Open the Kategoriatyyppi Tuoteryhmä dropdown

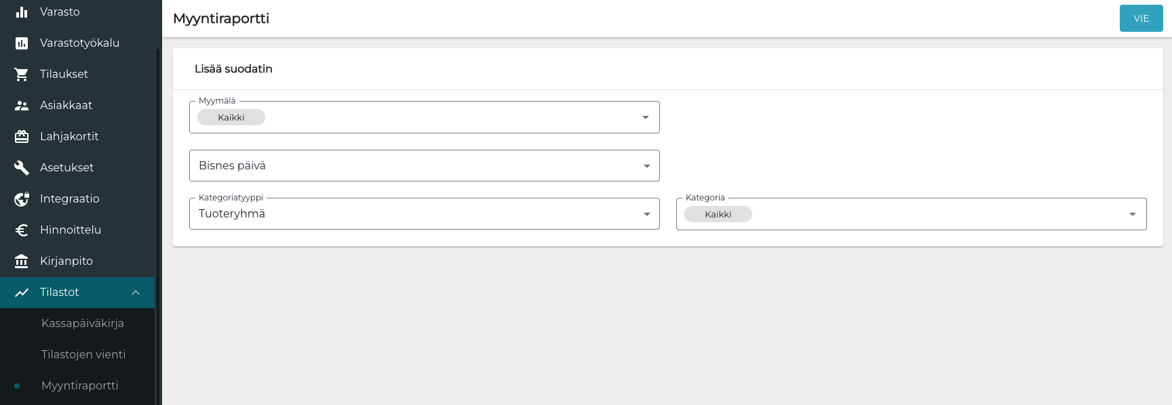646,214
